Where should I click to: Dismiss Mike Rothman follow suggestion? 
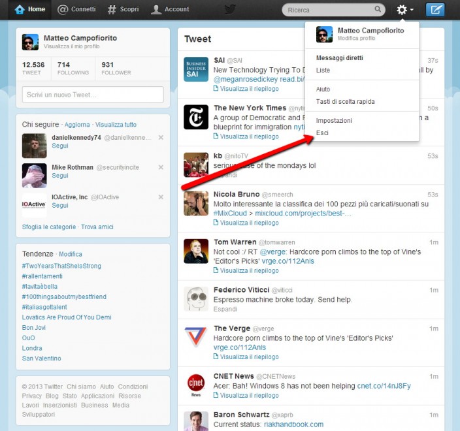[x=161, y=167]
